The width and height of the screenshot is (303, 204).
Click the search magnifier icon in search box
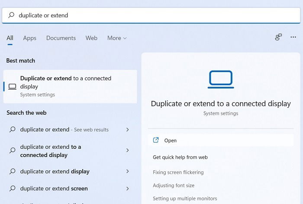pos(11,15)
